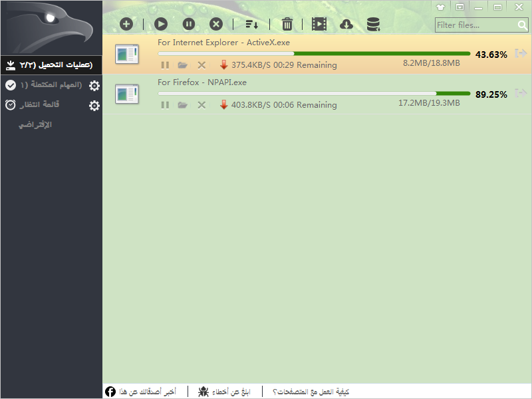Click the cloud download icon
The width and height of the screenshot is (532, 399).
pyautogui.click(x=346, y=25)
